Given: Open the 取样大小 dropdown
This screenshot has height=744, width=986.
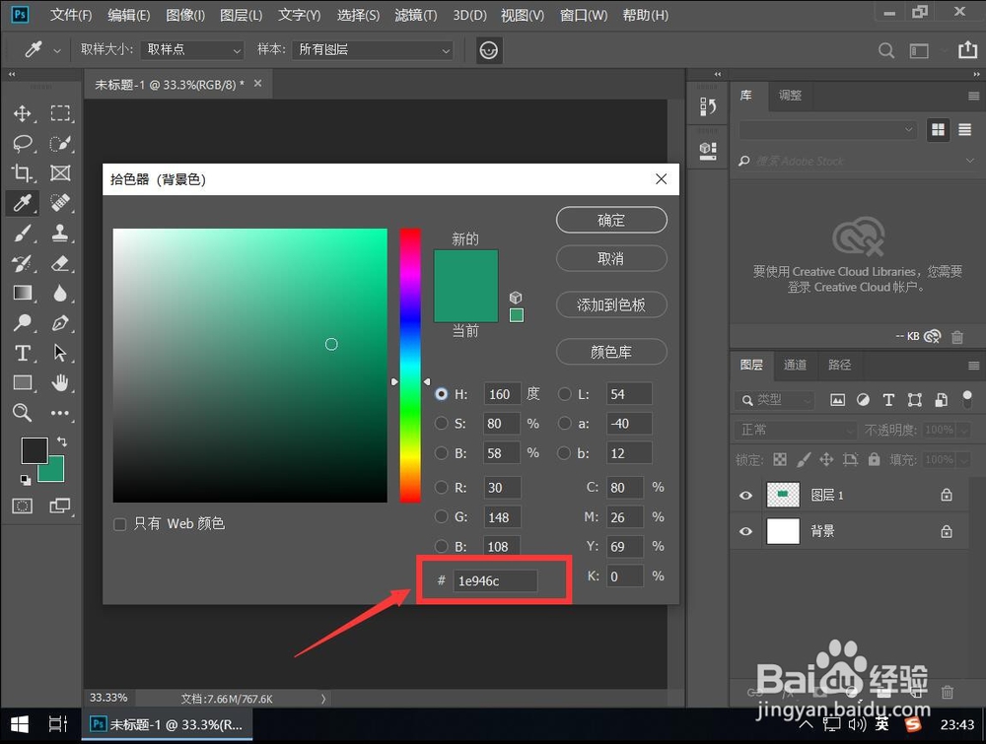Looking at the screenshot, I should click(191, 49).
